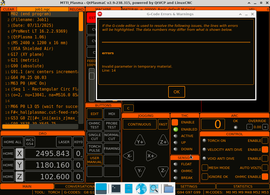
Task: Disable Velocity Anti Dive
Action: tap(265, 149)
